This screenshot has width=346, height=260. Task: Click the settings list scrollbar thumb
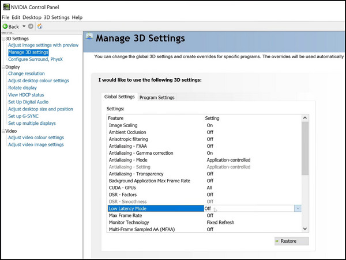pyautogui.click(x=305, y=148)
